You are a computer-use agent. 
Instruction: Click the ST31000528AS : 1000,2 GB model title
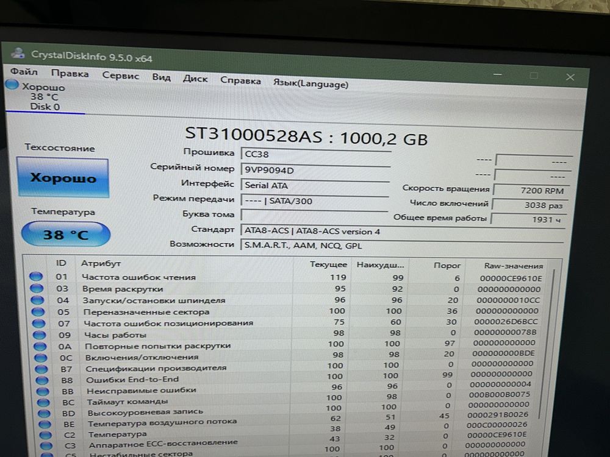[x=306, y=136]
